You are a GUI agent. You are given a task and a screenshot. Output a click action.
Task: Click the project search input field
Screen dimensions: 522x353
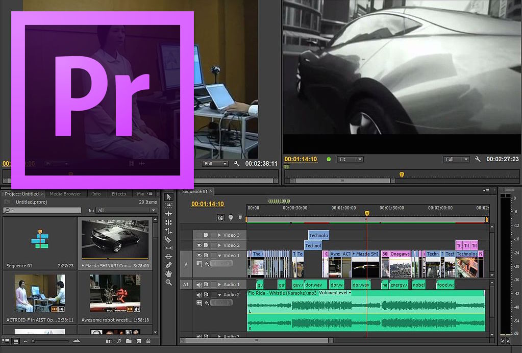tap(42, 210)
